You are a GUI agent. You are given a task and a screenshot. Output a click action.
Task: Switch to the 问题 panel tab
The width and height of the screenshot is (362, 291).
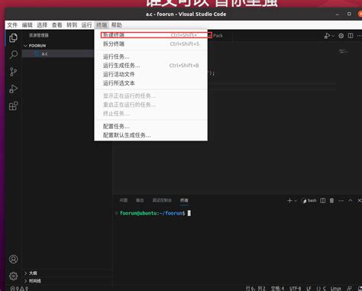coord(124,201)
